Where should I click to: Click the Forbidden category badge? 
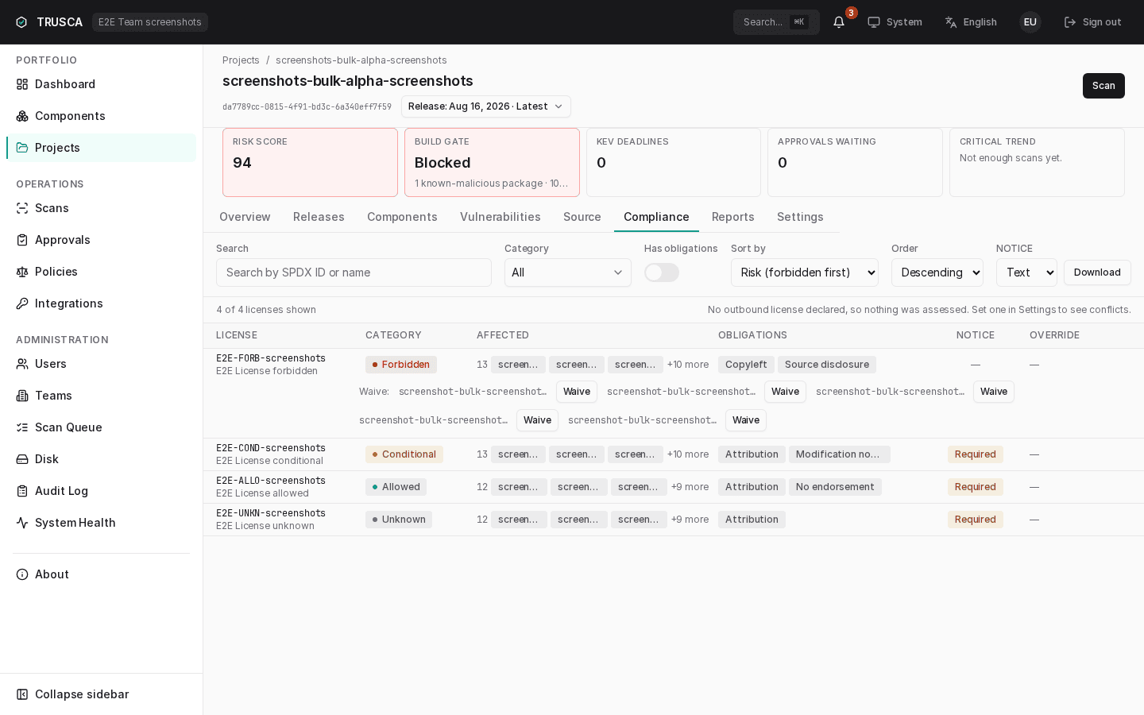pos(401,365)
